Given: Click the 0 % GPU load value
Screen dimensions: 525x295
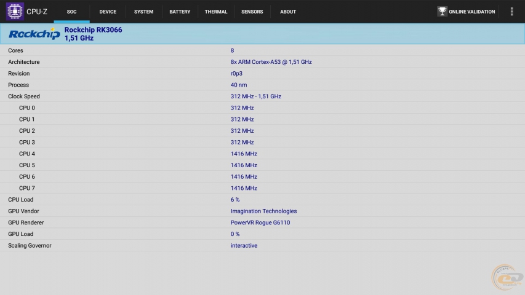Looking at the screenshot, I should pos(235,234).
